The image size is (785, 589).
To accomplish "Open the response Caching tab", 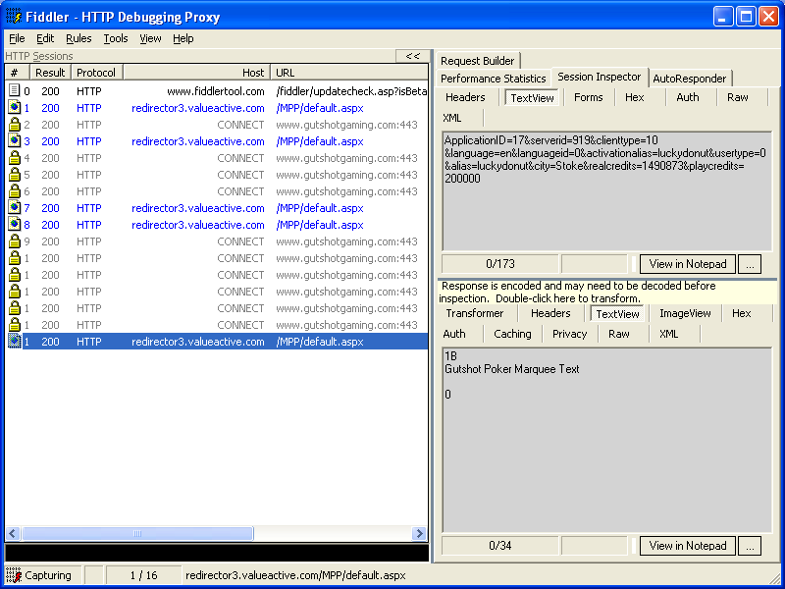I will point(512,334).
